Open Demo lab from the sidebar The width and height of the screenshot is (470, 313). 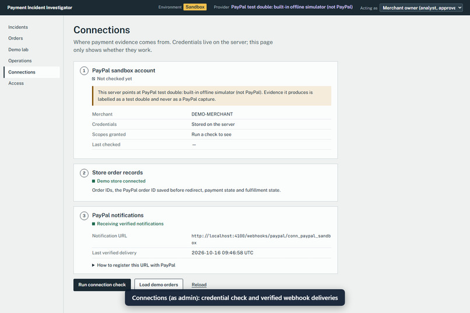point(18,50)
